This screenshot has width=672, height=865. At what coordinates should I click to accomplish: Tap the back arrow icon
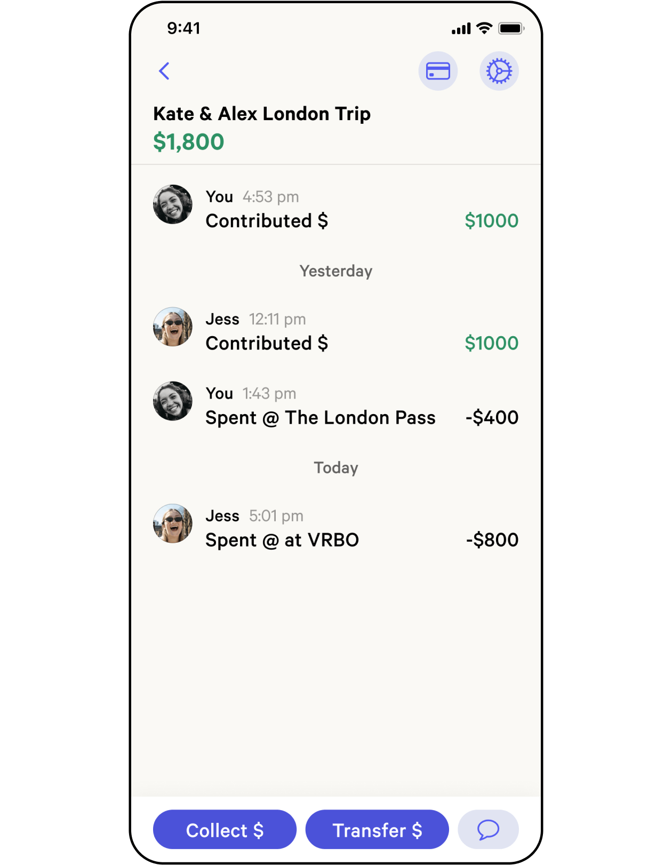point(164,71)
